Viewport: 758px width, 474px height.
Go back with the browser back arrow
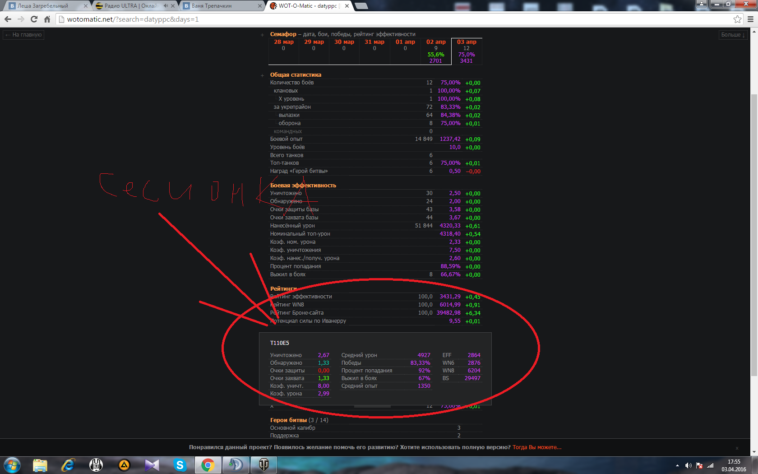(8, 19)
